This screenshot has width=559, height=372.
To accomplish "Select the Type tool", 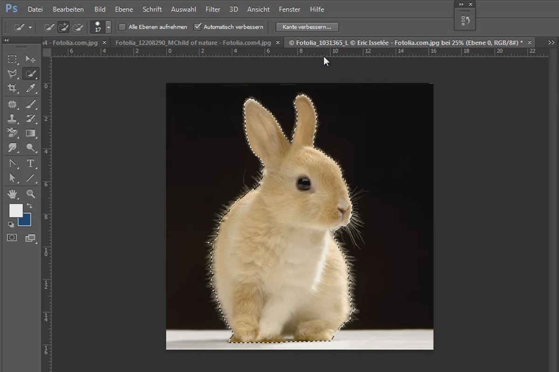I will [x=31, y=163].
